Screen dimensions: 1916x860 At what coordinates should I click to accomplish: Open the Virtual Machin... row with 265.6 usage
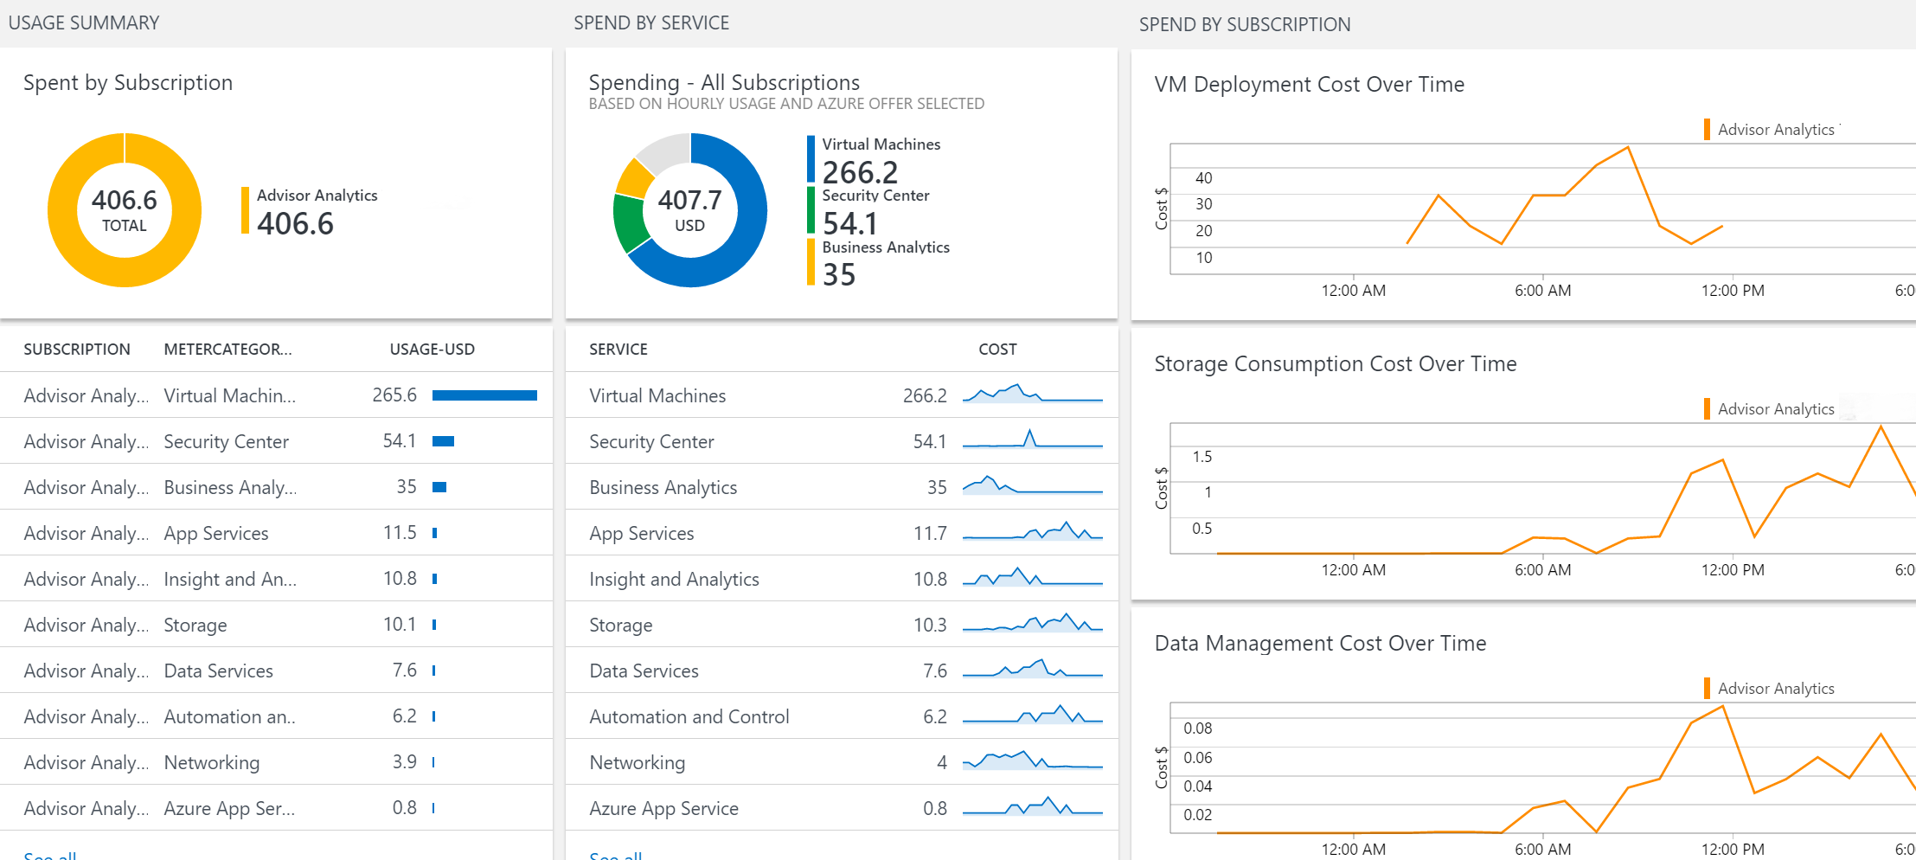pos(276,395)
